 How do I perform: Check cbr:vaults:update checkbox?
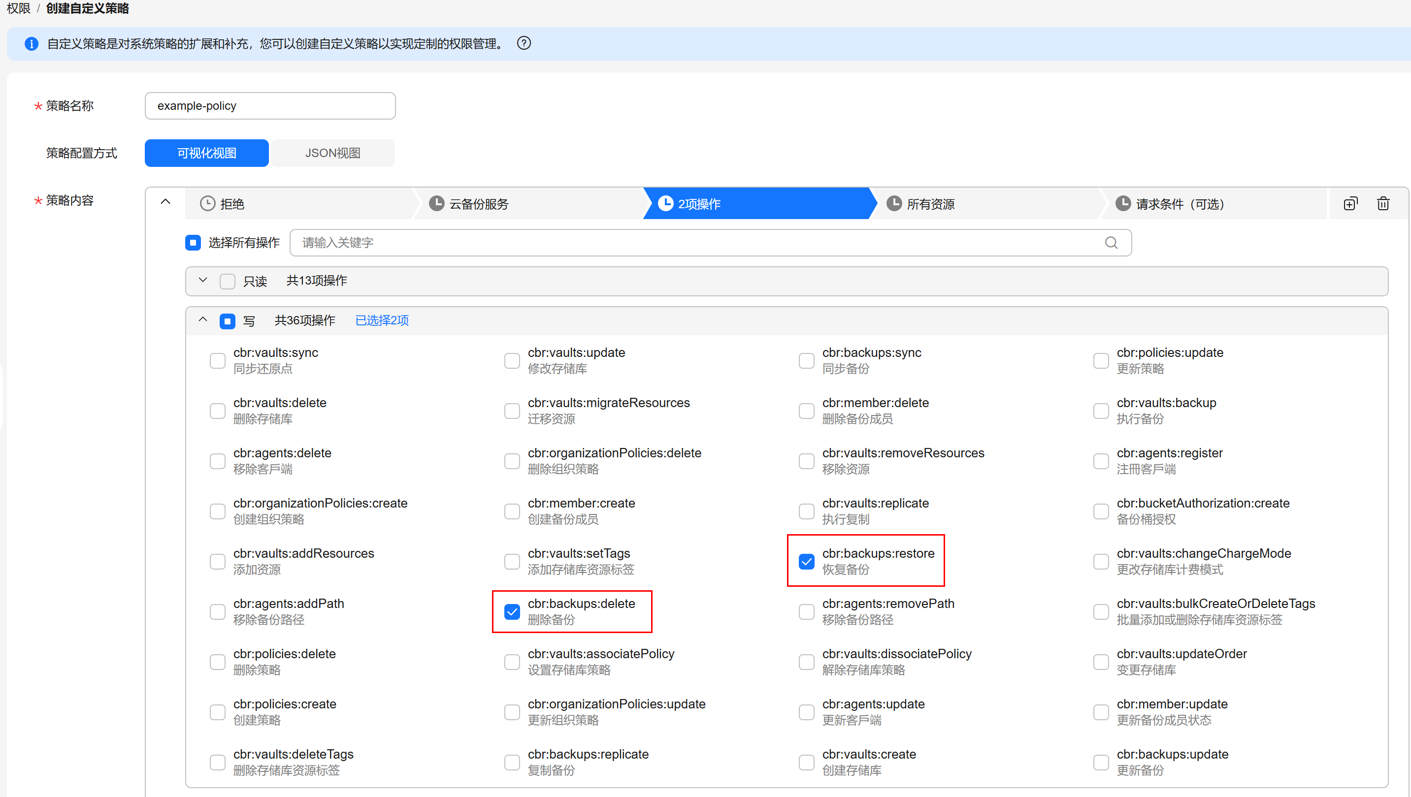coord(512,361)
